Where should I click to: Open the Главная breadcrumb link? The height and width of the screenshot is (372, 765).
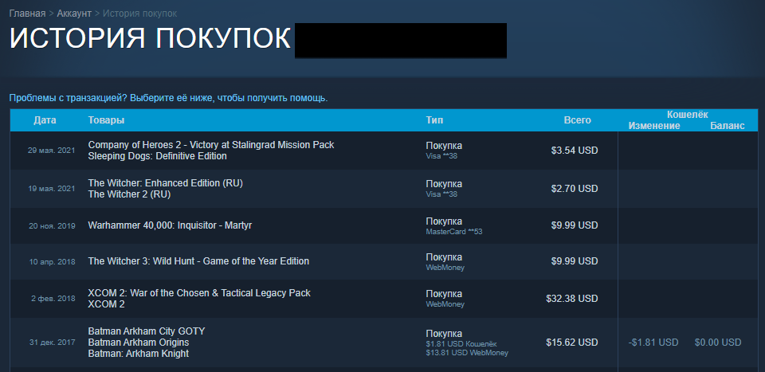tap(27, 14)
